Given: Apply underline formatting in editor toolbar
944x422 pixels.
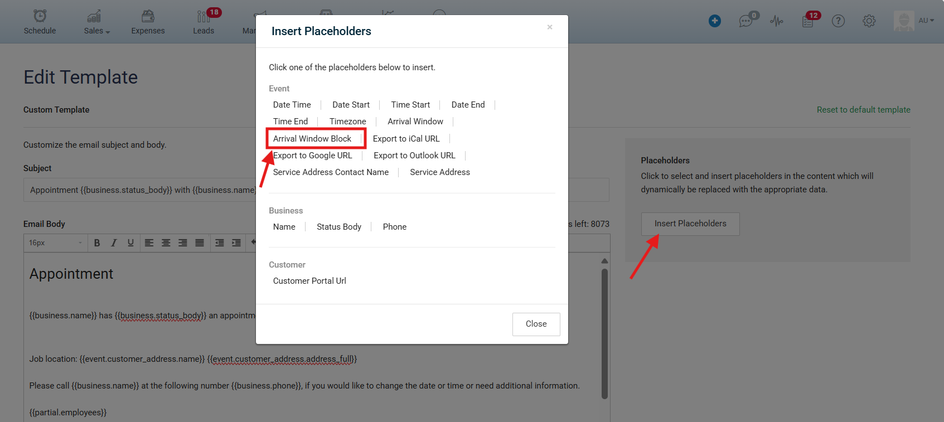Looking at the screenshot, I should tap(130, 242).
